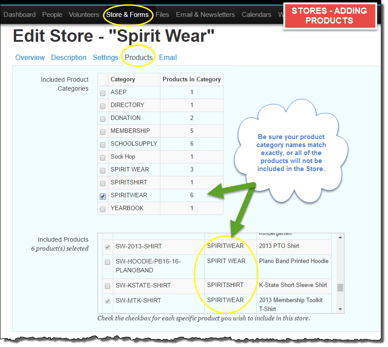
Task: Click the DONATION category name
Action: 125,118
